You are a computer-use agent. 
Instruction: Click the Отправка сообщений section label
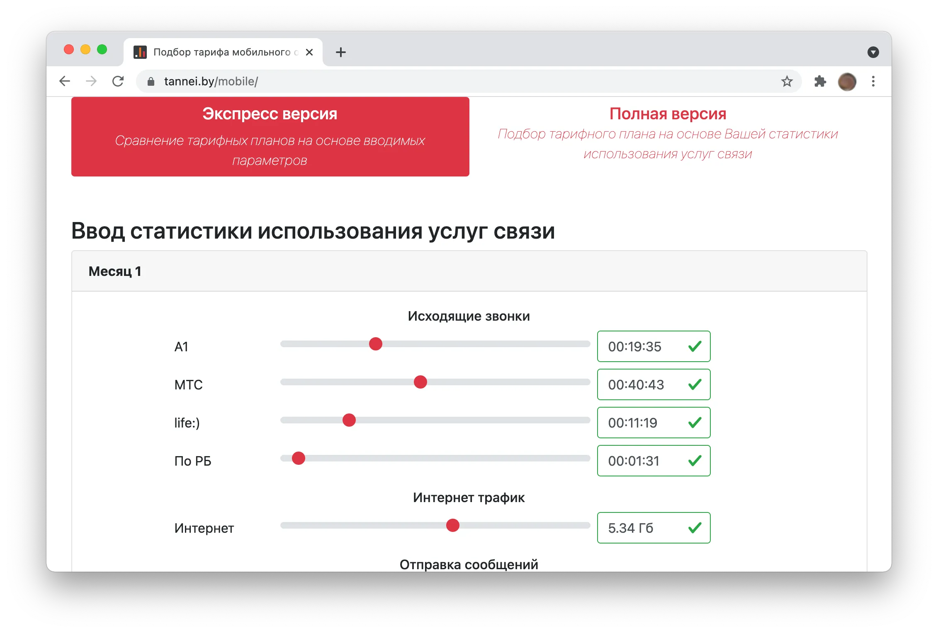point(469,564)
